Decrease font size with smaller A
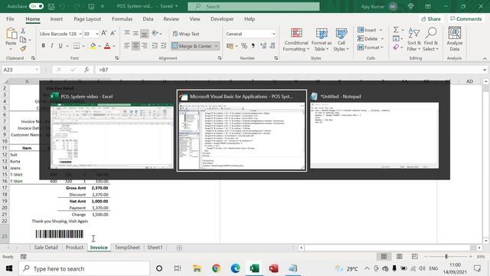This screenshot has height=276, width=490. [113, 33]
